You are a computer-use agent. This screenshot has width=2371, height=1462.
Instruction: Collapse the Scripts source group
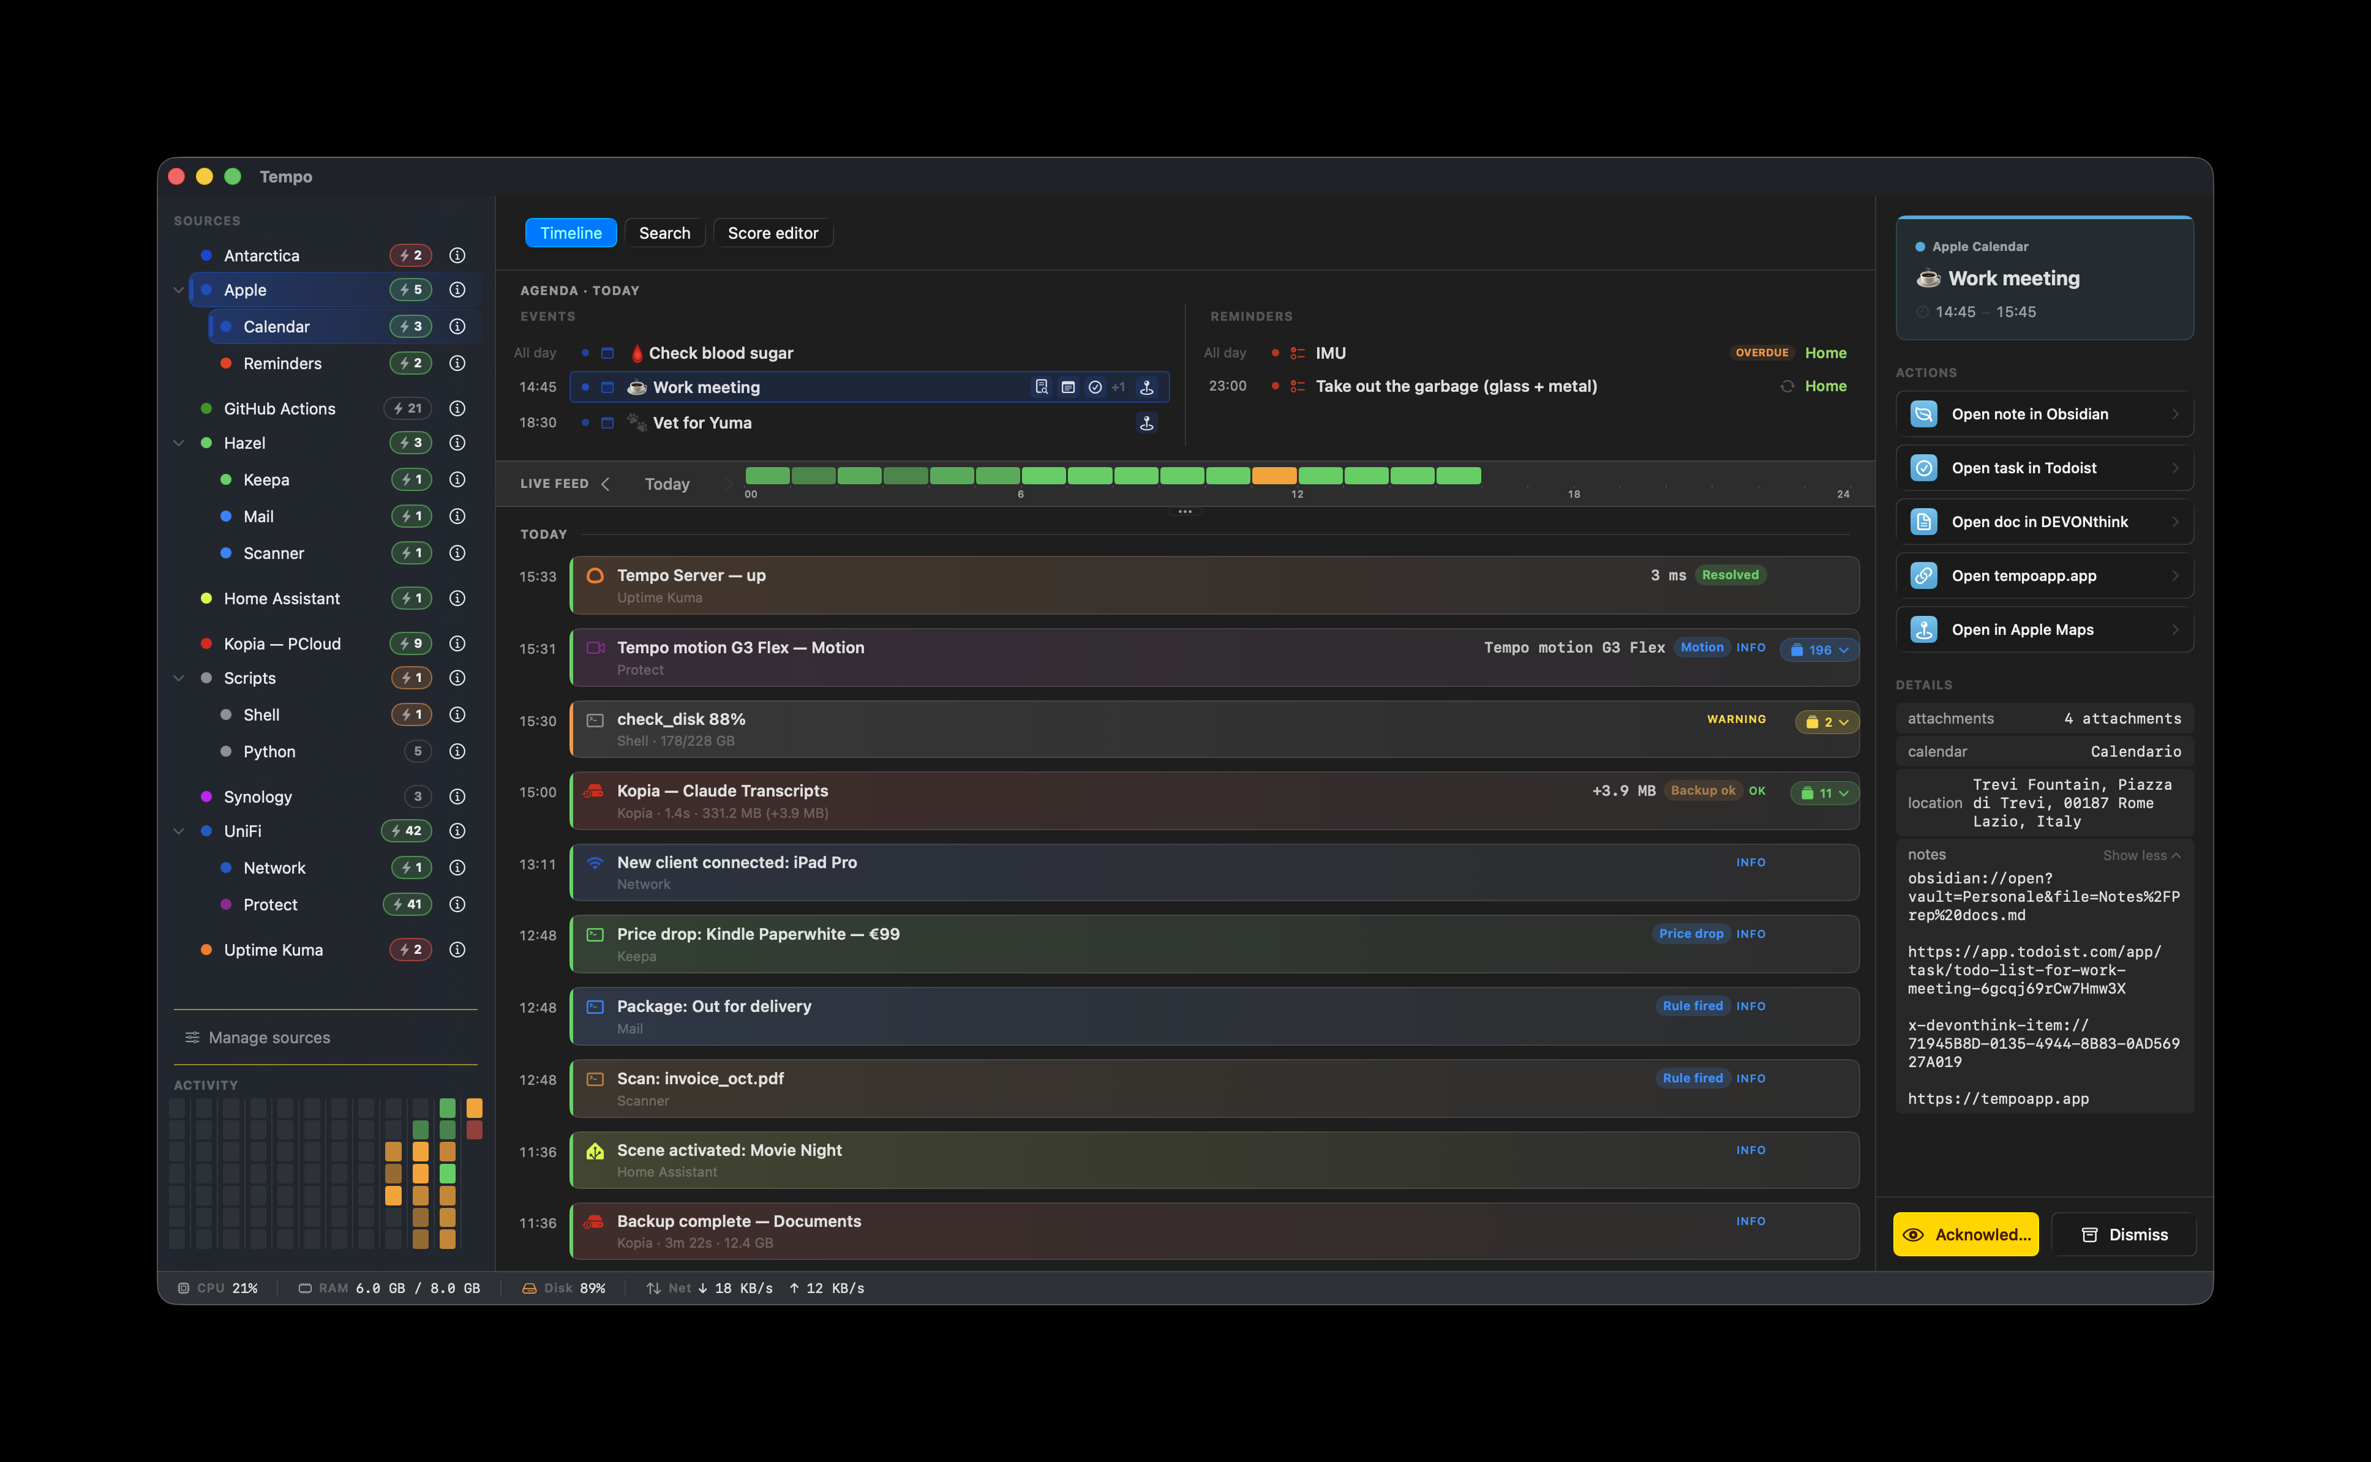tap(179, 678)
